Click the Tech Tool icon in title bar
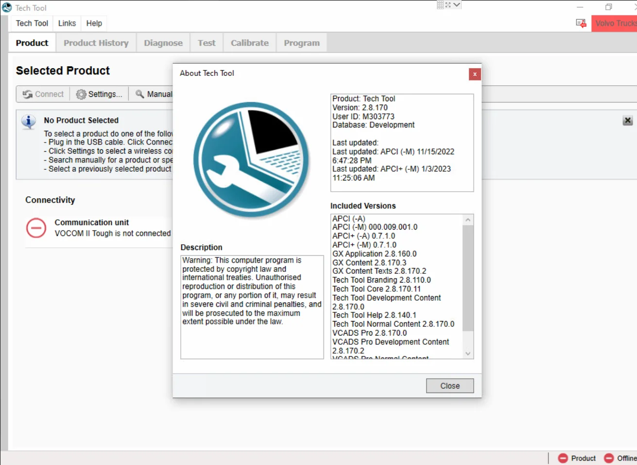637x465 pixels. tap(6, 7)
